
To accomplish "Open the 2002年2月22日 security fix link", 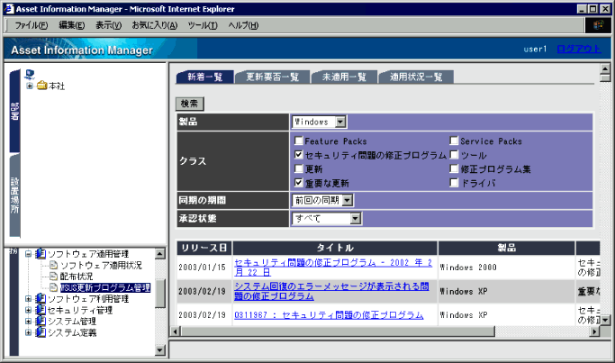I will (x=333, y=268).
